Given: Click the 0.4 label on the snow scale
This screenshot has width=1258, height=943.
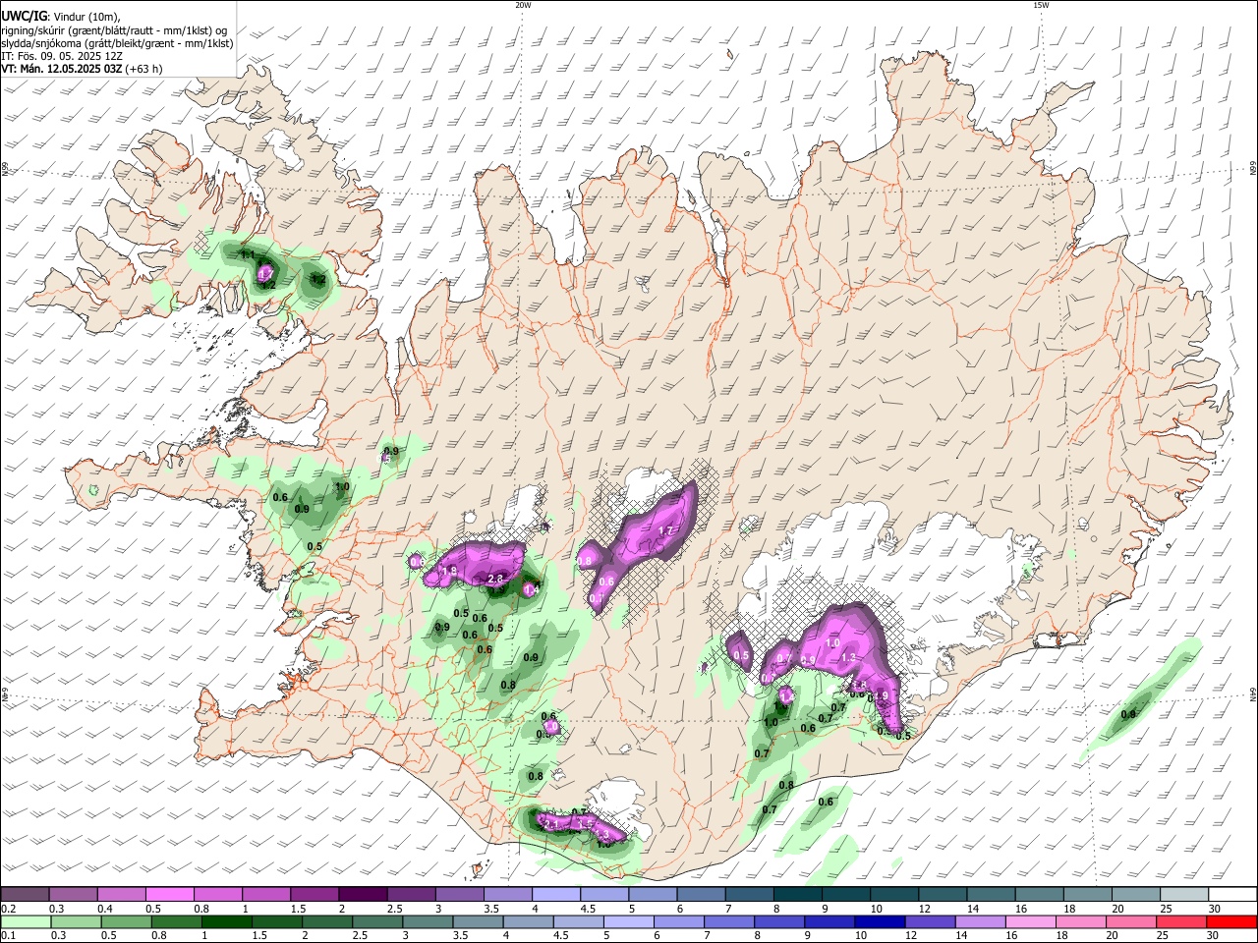Looking at the screenshot, I should [104, 909].
